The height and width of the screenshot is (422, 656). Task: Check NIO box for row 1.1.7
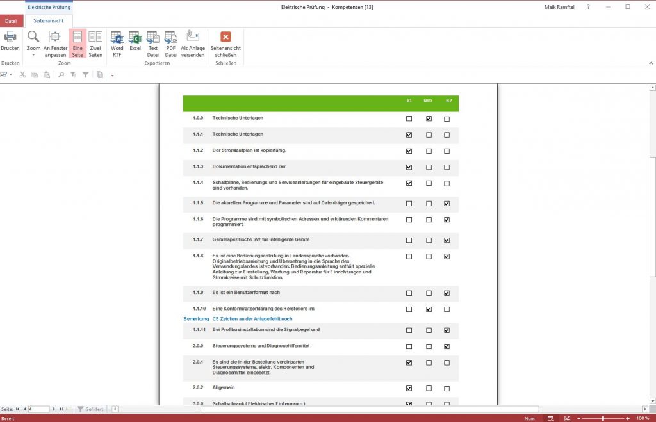point(429,241)
